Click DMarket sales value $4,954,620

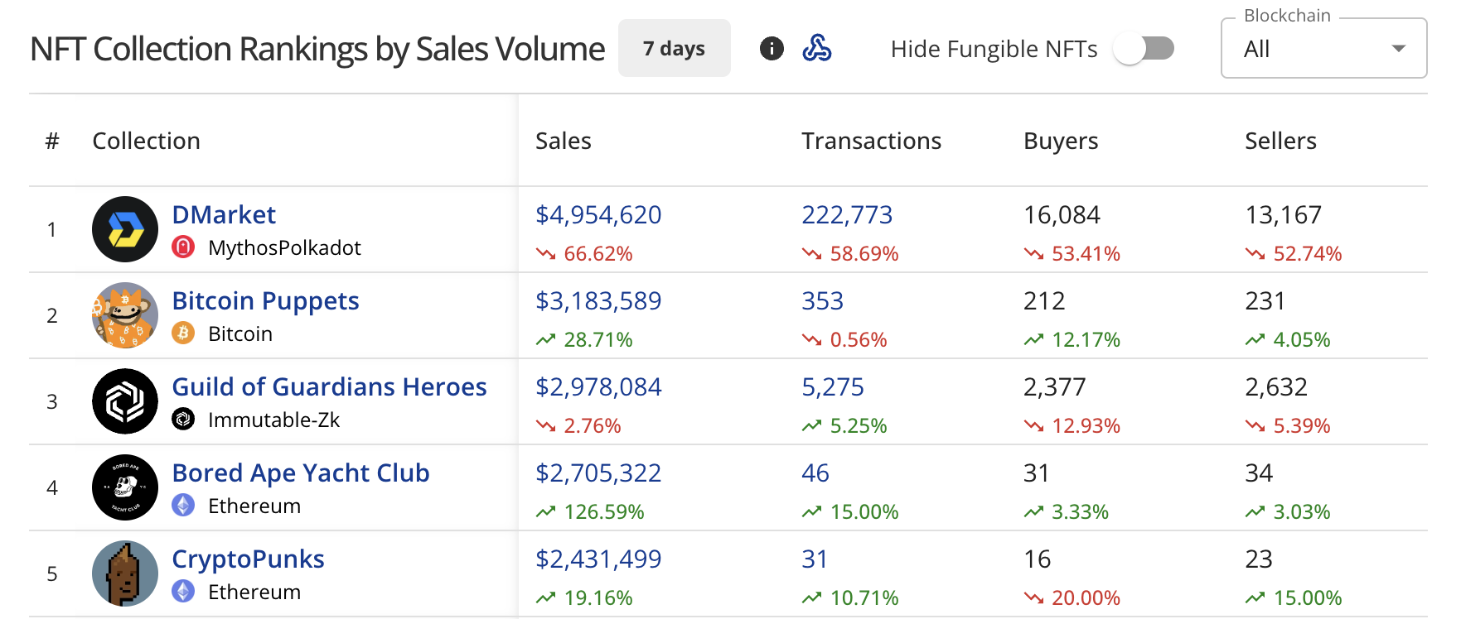tap(598, 214)
